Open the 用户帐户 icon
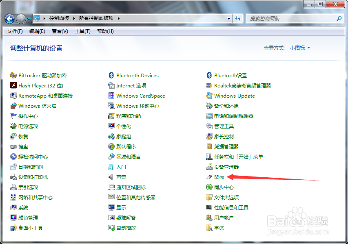The image size is (348, 244). point(209,218)
